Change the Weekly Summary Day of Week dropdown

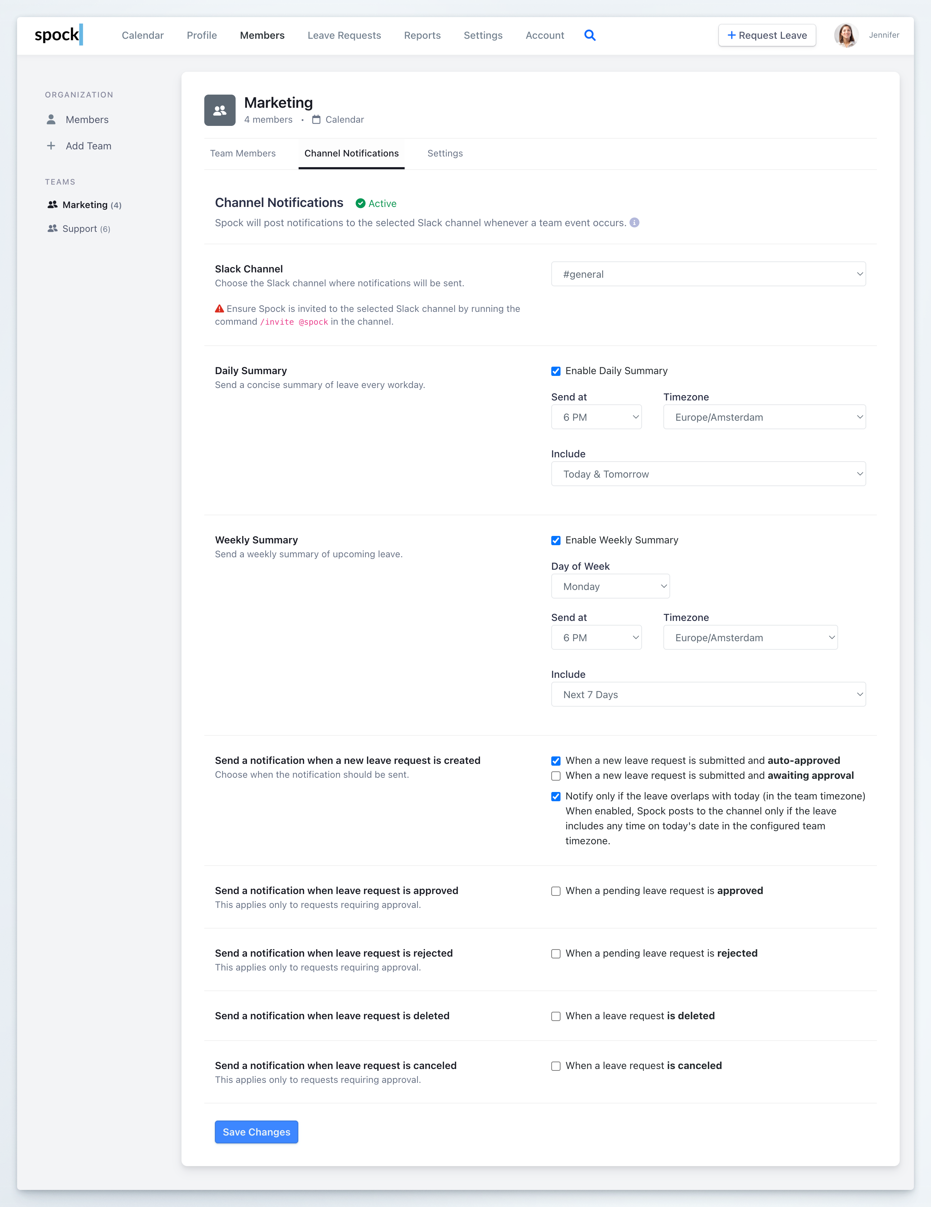tap(610, 586)
